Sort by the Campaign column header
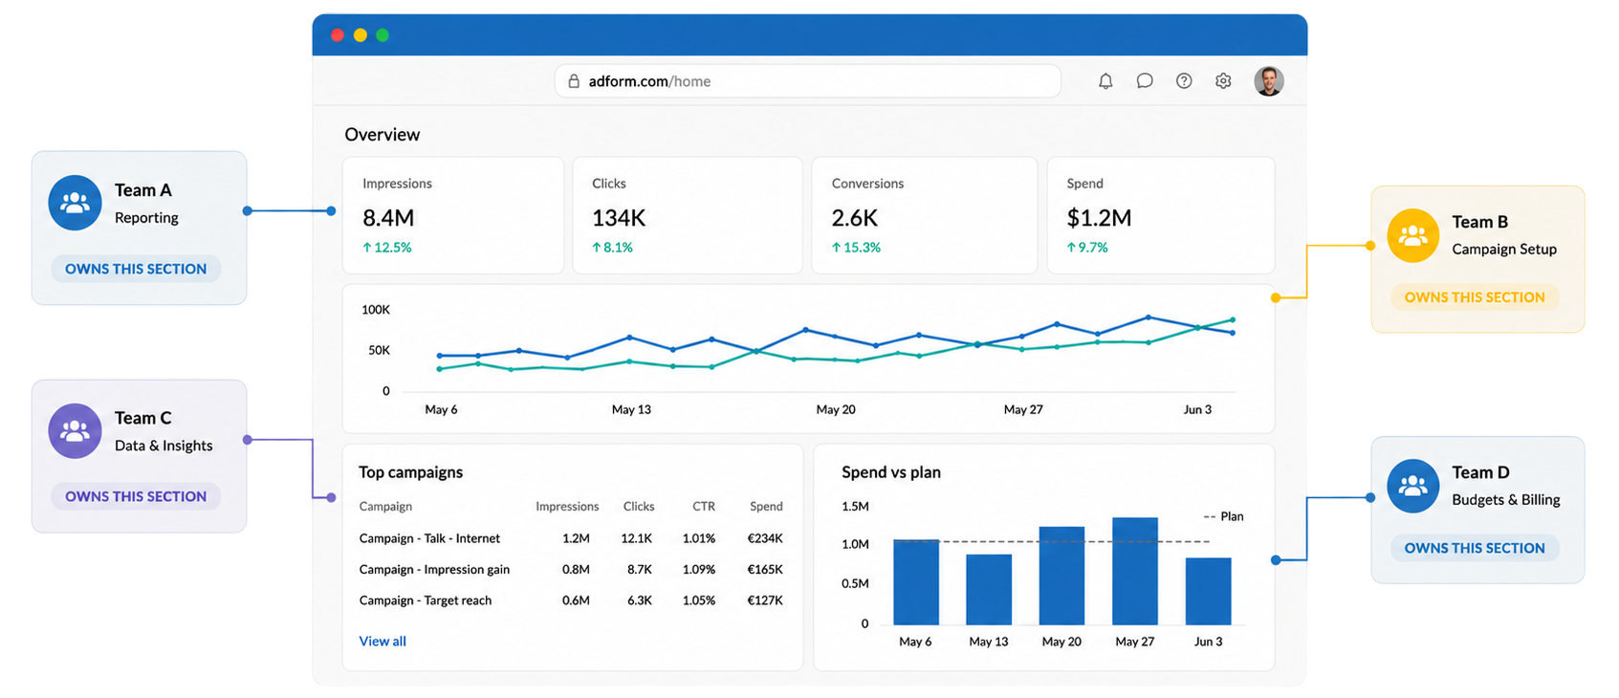Viewport: 1619px width, 698px height. point(385,506)
